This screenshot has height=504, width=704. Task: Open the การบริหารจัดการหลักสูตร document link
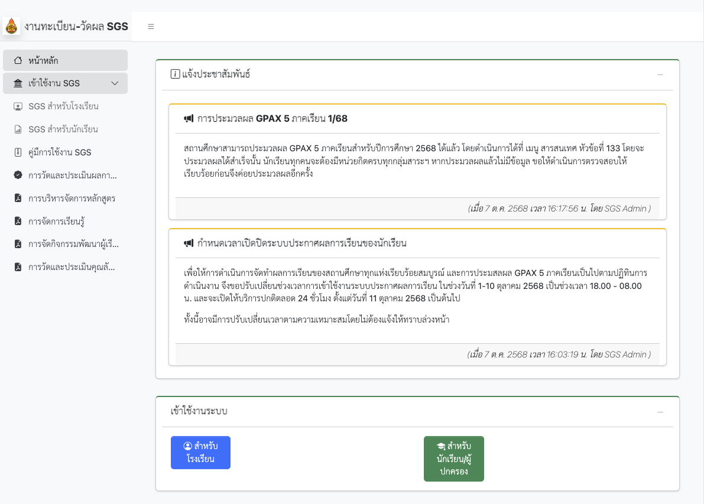point(65,198)
